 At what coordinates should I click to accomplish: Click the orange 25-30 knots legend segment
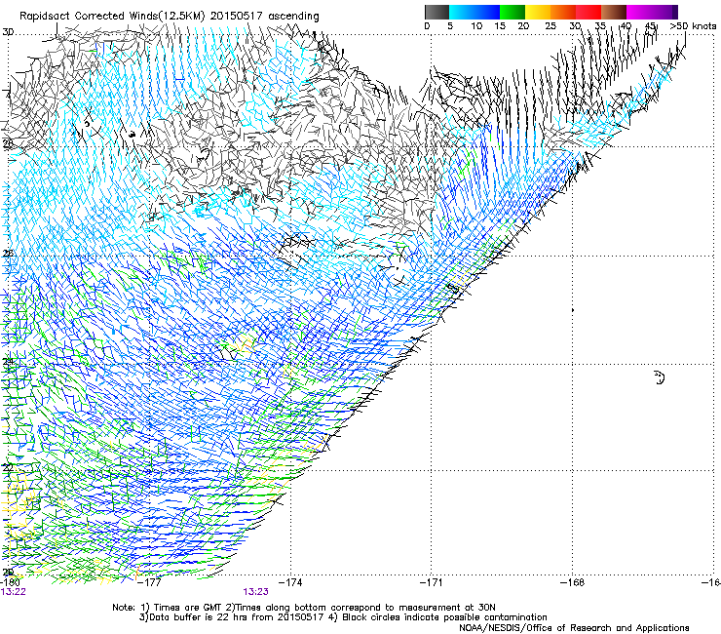click(x=563, y=12)
